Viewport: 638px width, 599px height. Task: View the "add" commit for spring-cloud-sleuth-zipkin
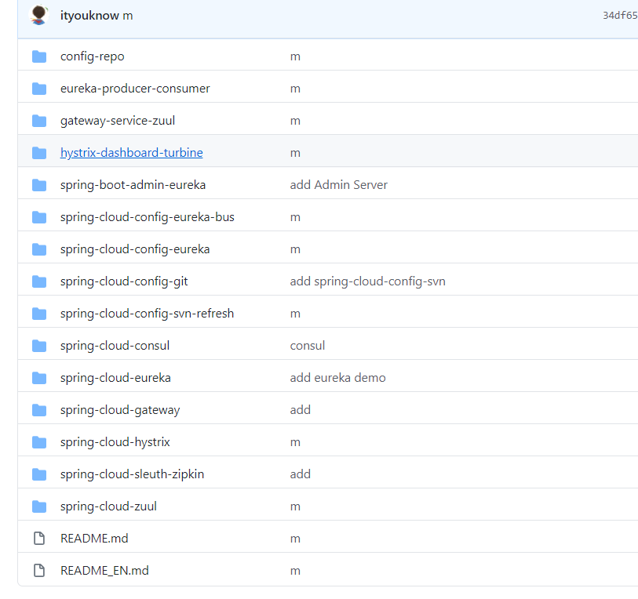pos(301,474)
